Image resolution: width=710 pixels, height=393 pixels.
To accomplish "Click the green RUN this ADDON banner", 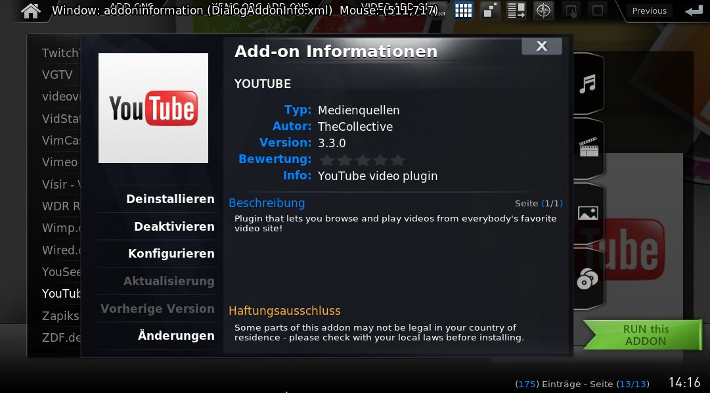I will point(642,335).
